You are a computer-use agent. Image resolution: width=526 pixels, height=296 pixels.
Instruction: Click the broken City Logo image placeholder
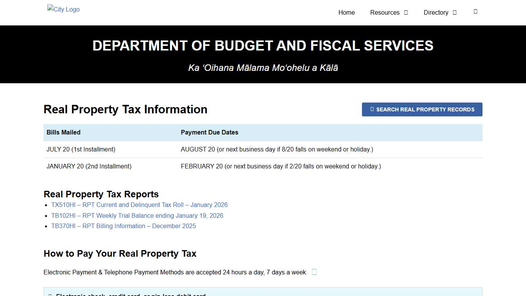point(63,9)
